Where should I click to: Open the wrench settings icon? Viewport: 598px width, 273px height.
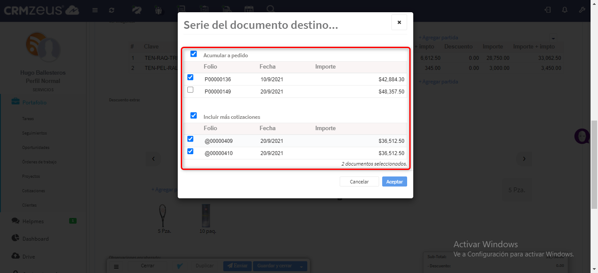tap(582, 10)
